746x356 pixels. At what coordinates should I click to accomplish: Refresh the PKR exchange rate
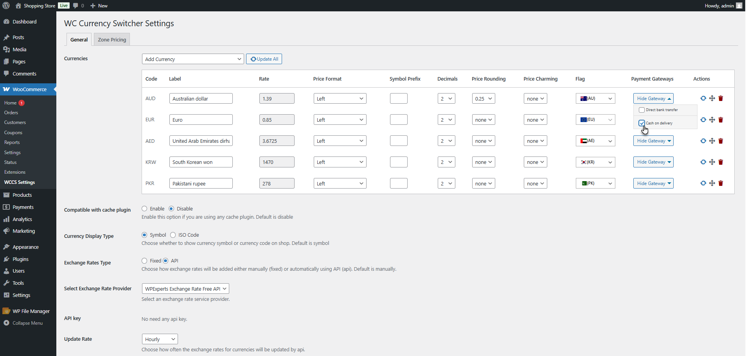point(703,183)
